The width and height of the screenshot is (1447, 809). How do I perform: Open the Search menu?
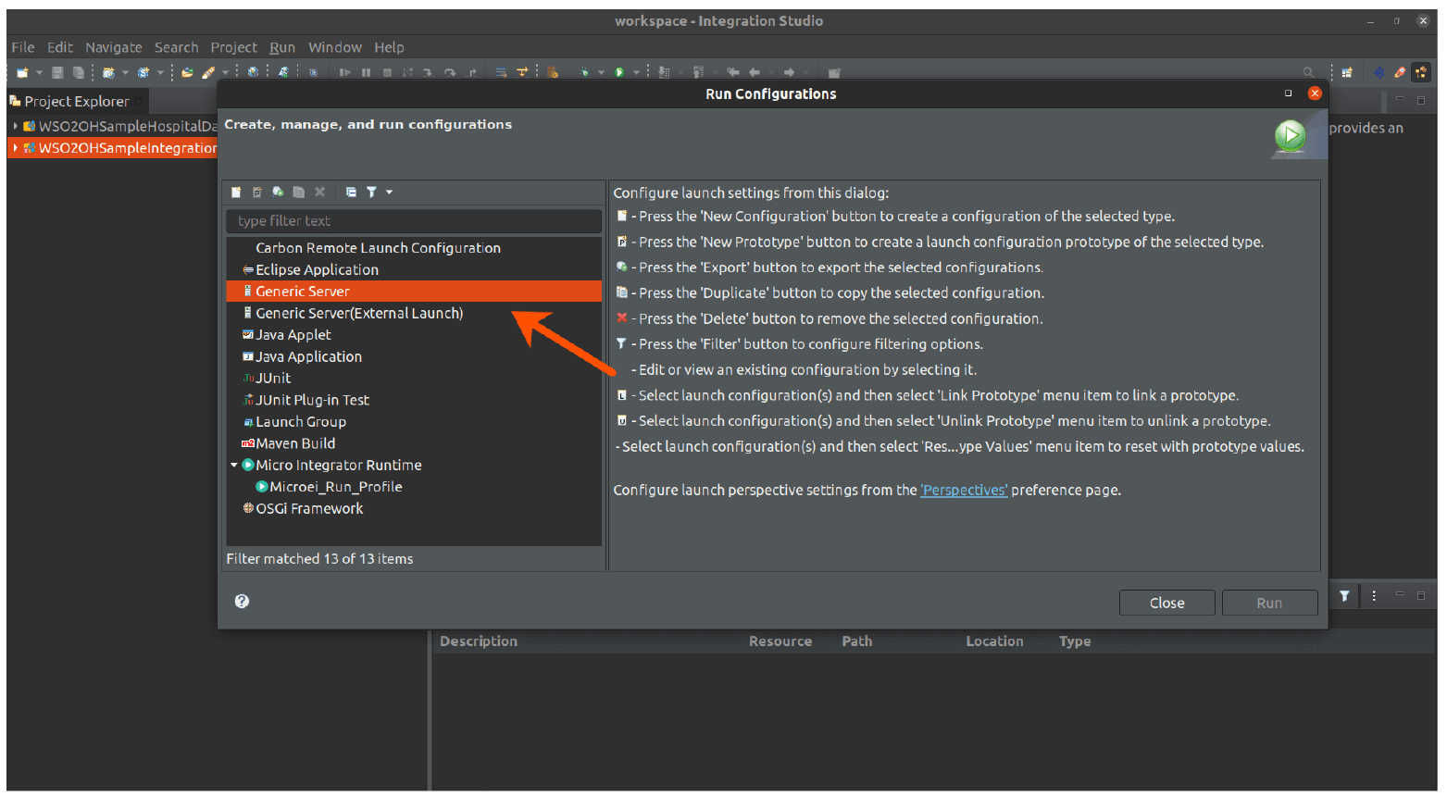[x=176, y=47]
